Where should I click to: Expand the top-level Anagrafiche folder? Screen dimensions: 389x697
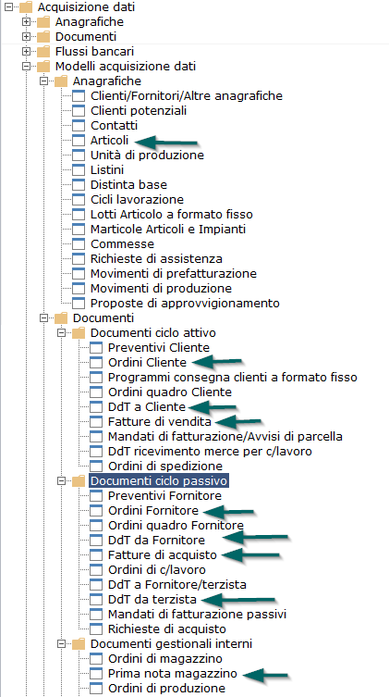coord(26,22)
